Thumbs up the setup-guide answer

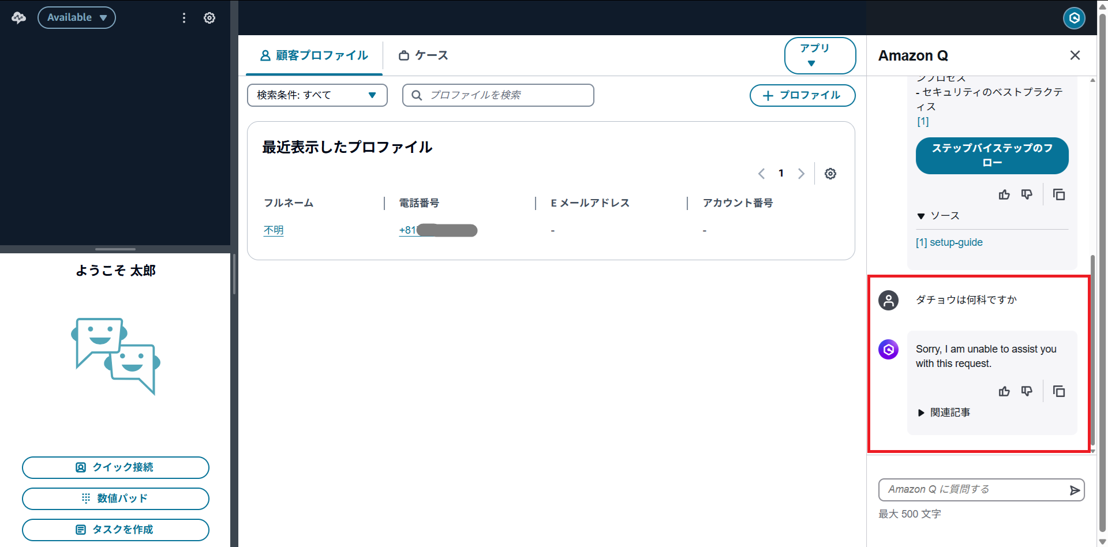pos(1004,195)
